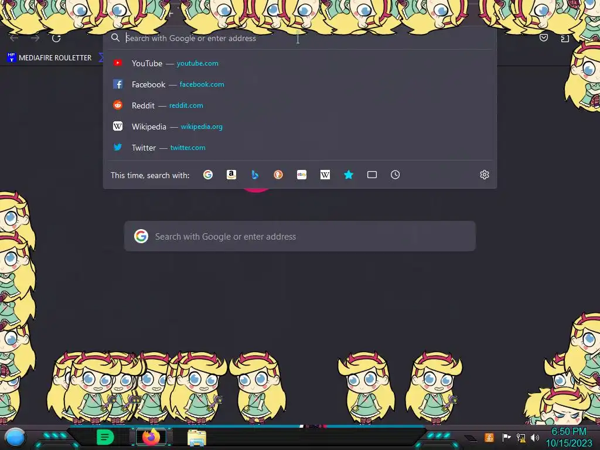600x450 pixels.
Task: Search this time with Wikipedia icon
Action: click(325, 175)
